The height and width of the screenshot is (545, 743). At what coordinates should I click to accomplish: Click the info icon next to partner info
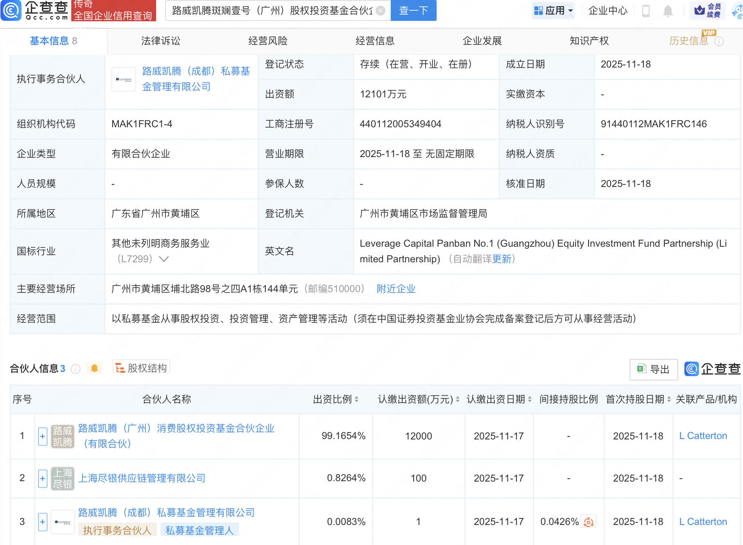tap(75, 369)
